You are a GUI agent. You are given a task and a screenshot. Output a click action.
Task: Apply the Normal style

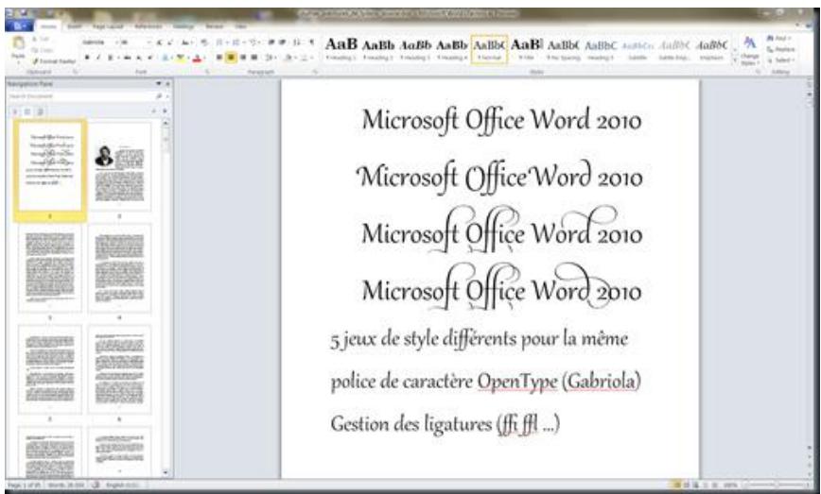[x=489, y=50]
